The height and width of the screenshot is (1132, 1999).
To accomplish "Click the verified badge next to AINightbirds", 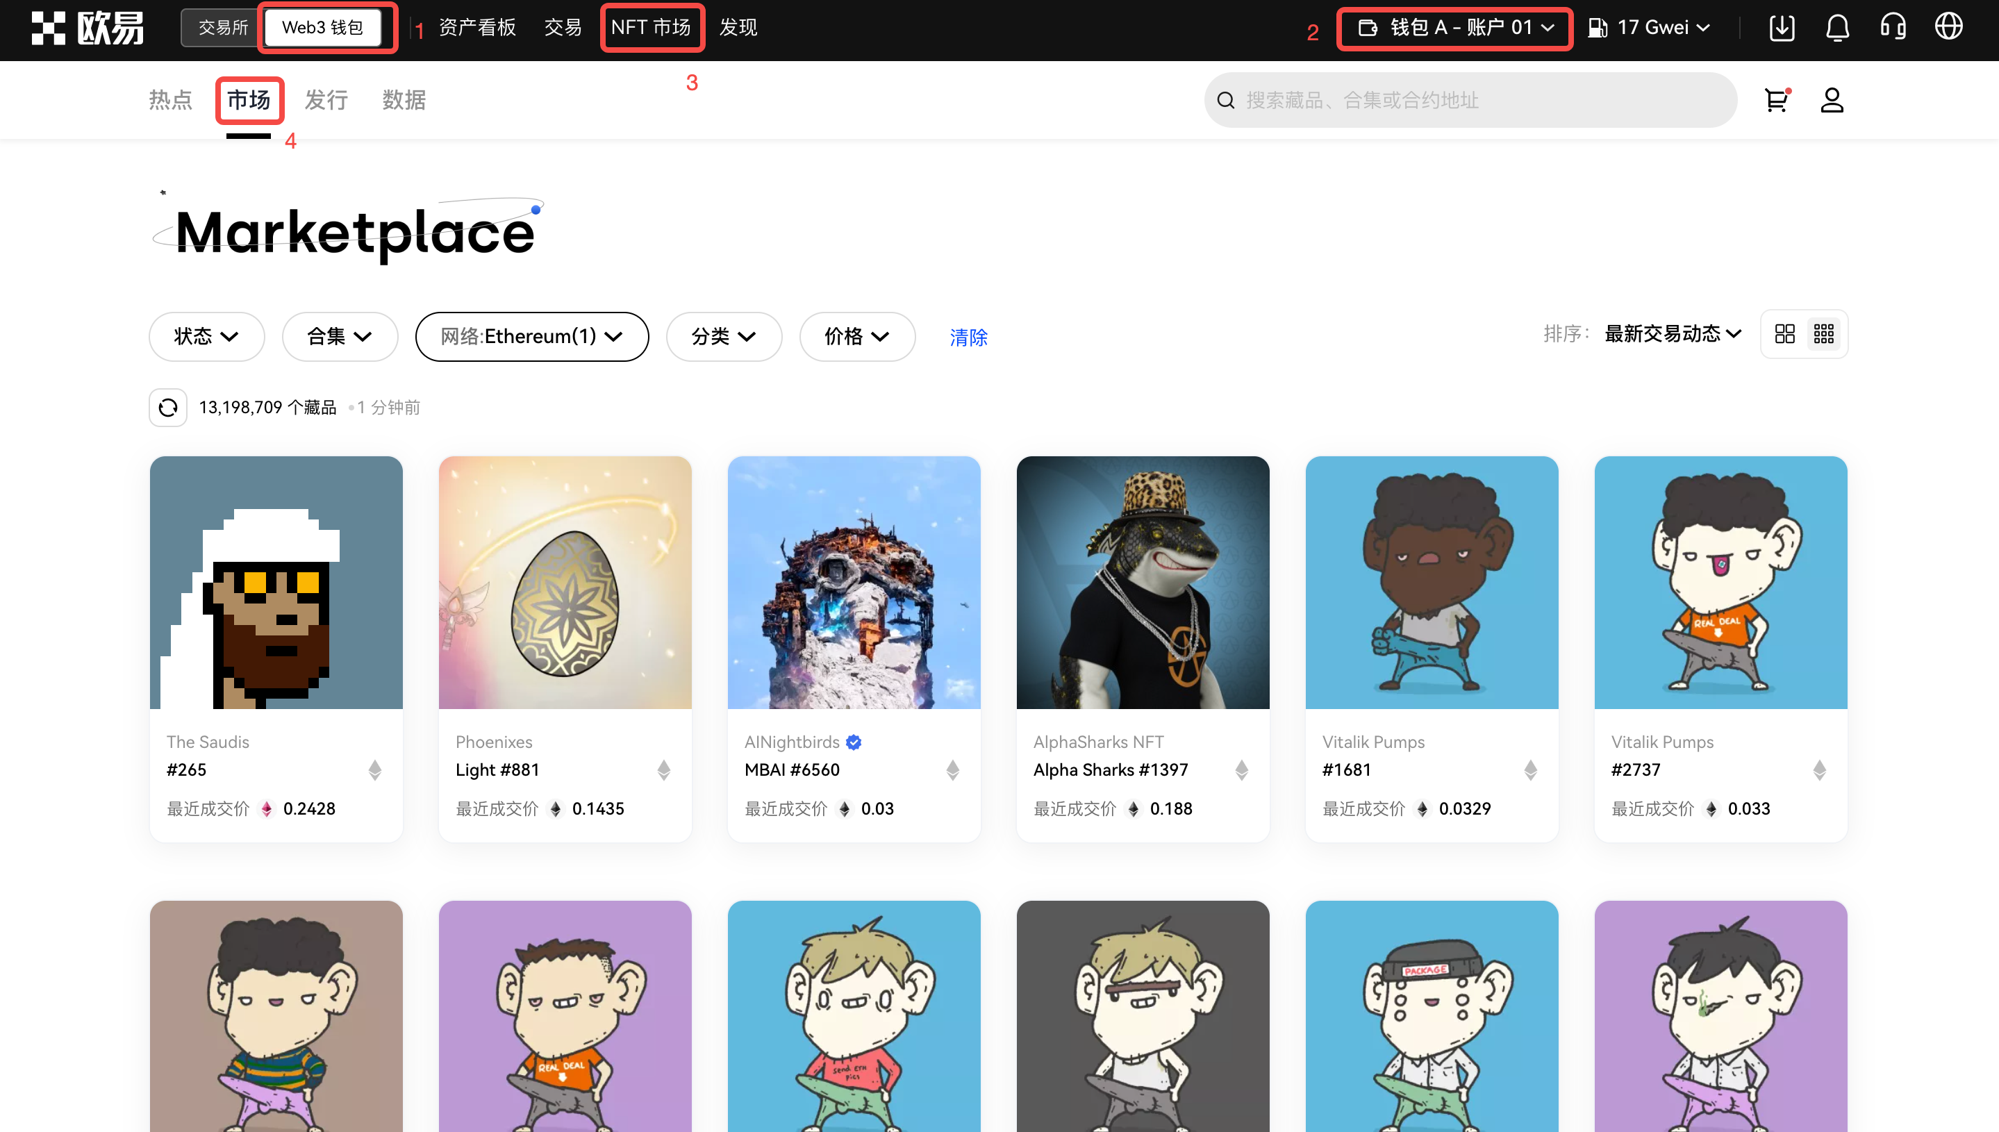I will click(854, 742).
